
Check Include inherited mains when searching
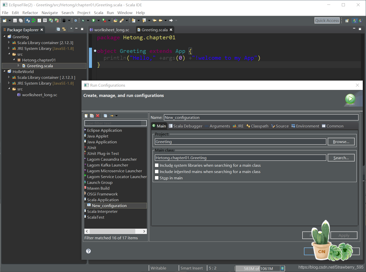coord(157,172)
